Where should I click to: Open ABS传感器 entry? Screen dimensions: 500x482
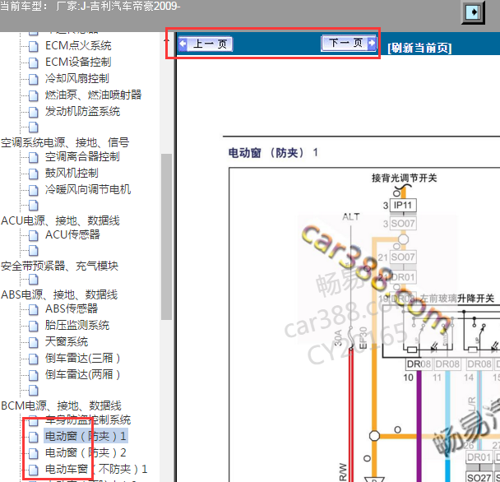coord(72,308)
